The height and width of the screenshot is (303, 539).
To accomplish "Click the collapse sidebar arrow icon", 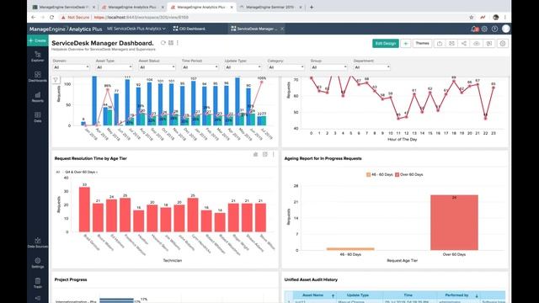I will coord(37,298).
